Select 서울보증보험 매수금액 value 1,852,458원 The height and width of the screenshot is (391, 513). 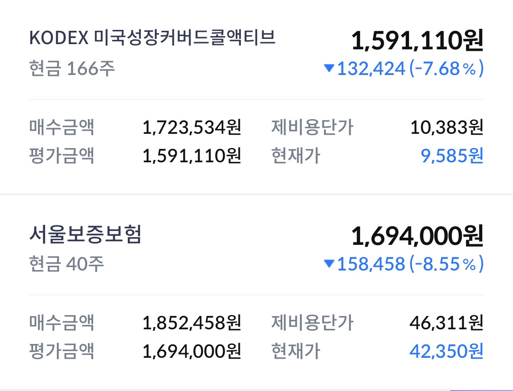[192, 323]
